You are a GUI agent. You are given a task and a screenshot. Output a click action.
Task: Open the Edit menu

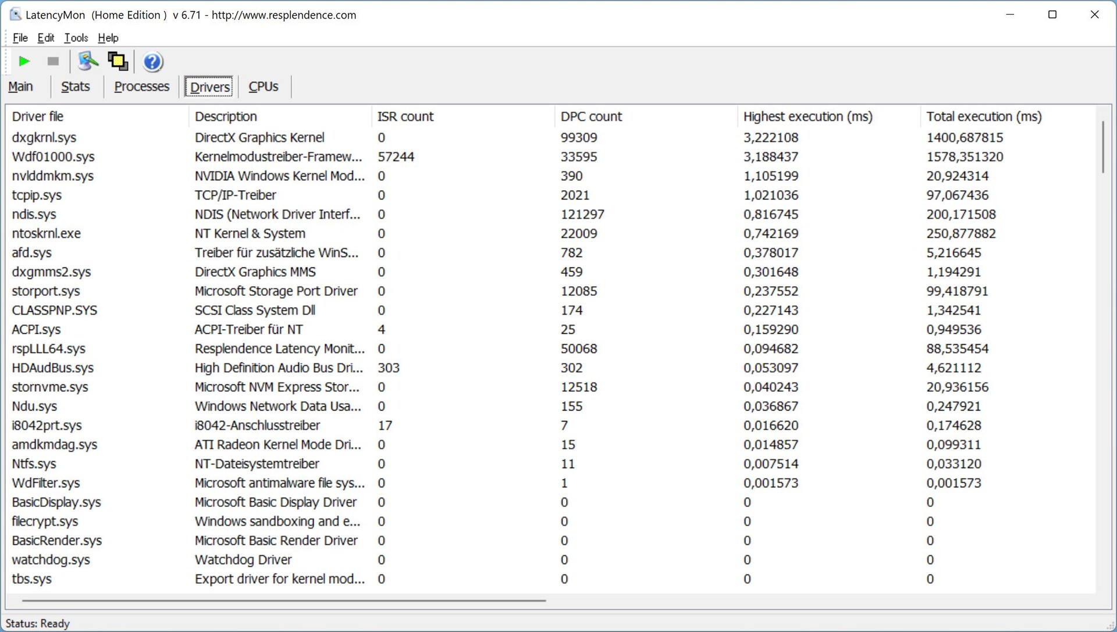(x=45, y=38)
